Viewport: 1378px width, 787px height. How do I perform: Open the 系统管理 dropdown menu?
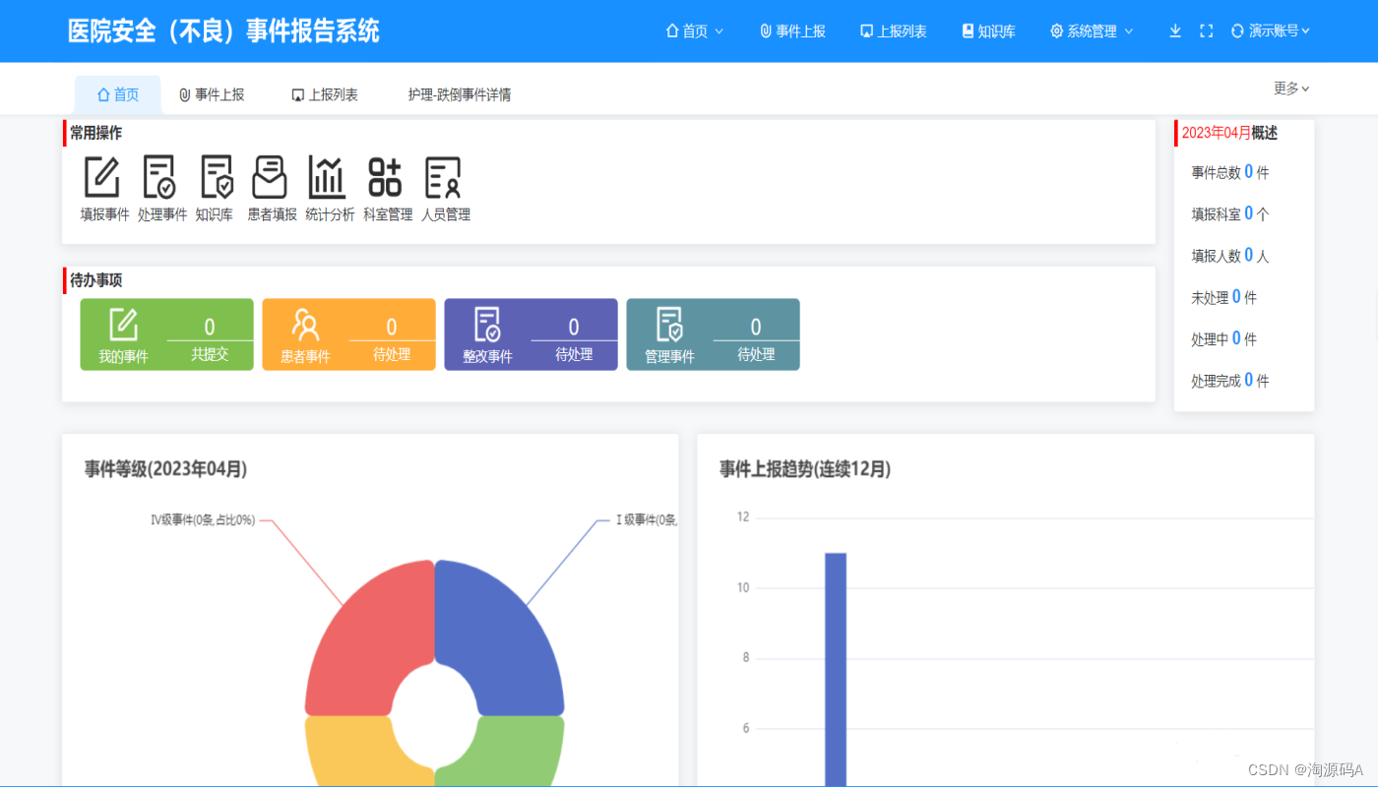[1091, 30]
